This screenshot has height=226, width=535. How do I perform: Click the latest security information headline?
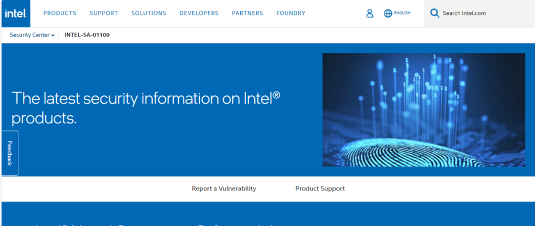coord(146,108)
